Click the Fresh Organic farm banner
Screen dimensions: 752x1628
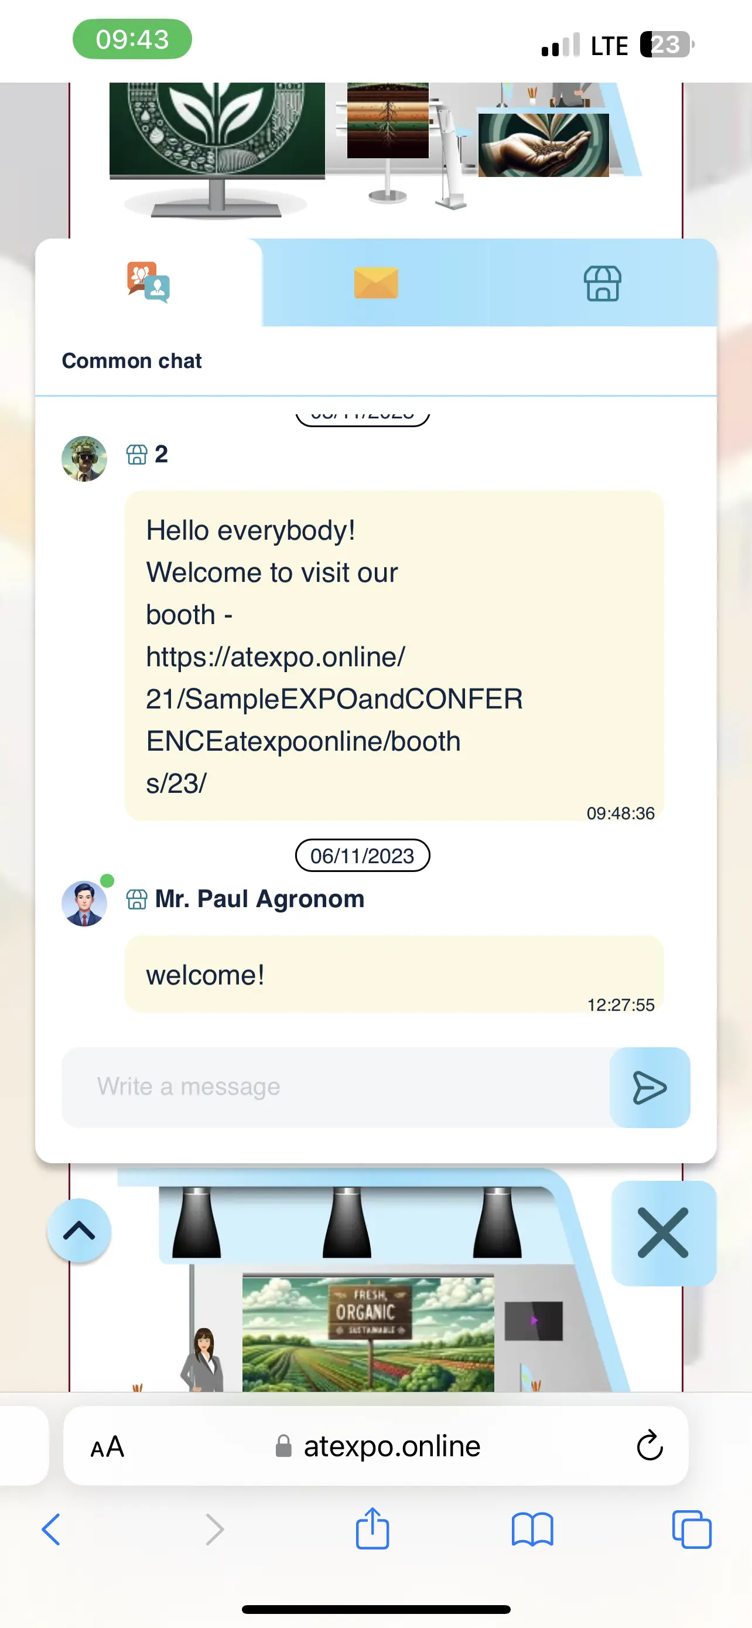pyautogui.click(x=368, y=1333)
